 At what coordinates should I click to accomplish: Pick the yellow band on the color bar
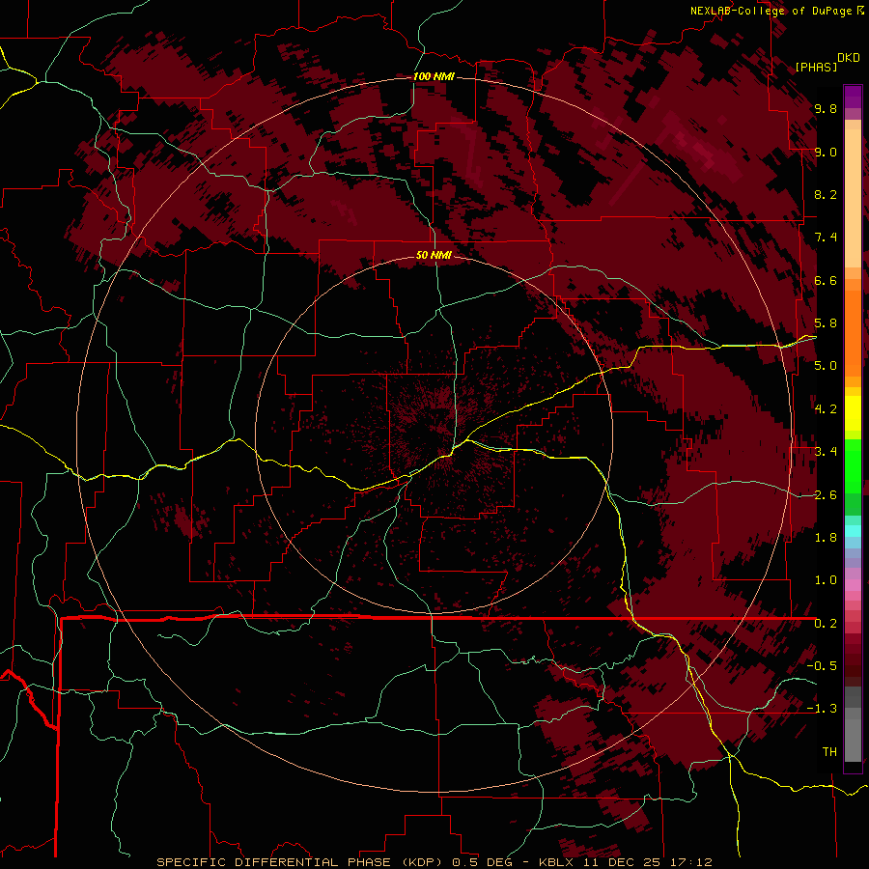(x=853, y=413)
